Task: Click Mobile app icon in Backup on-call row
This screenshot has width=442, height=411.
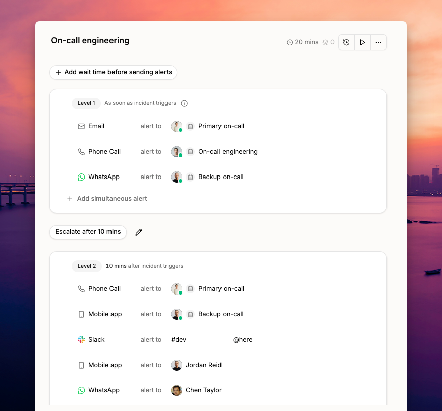Action: [x=81, y=314]
